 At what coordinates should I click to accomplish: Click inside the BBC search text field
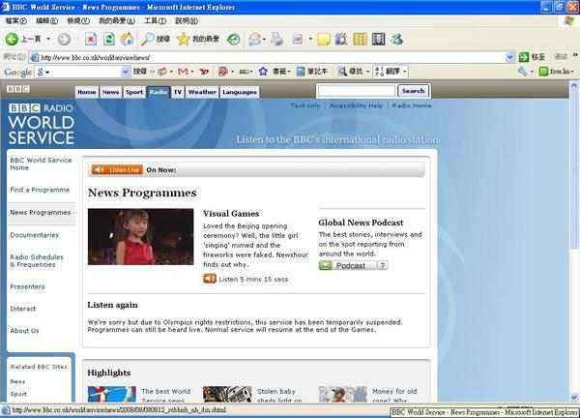pyautogui.click(x=357, y=91)
